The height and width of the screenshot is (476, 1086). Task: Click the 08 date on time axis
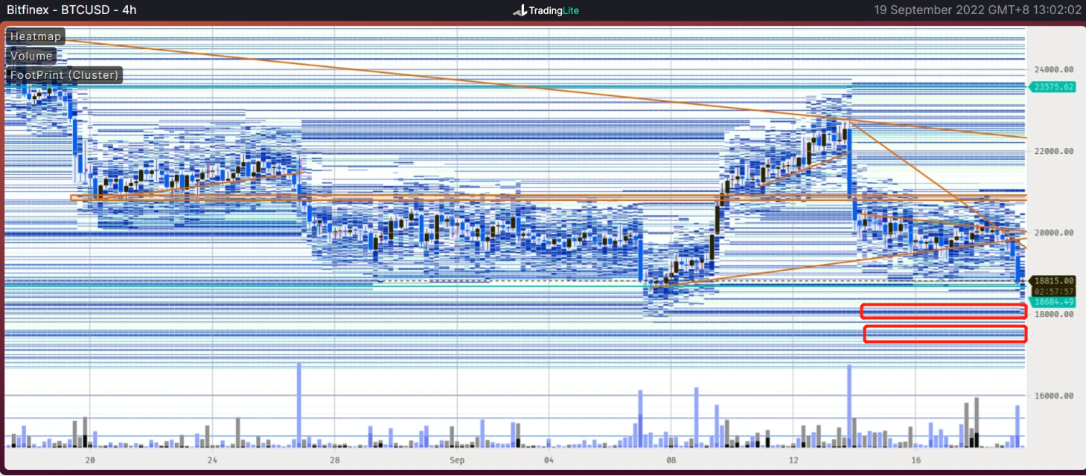click(671, 460)
